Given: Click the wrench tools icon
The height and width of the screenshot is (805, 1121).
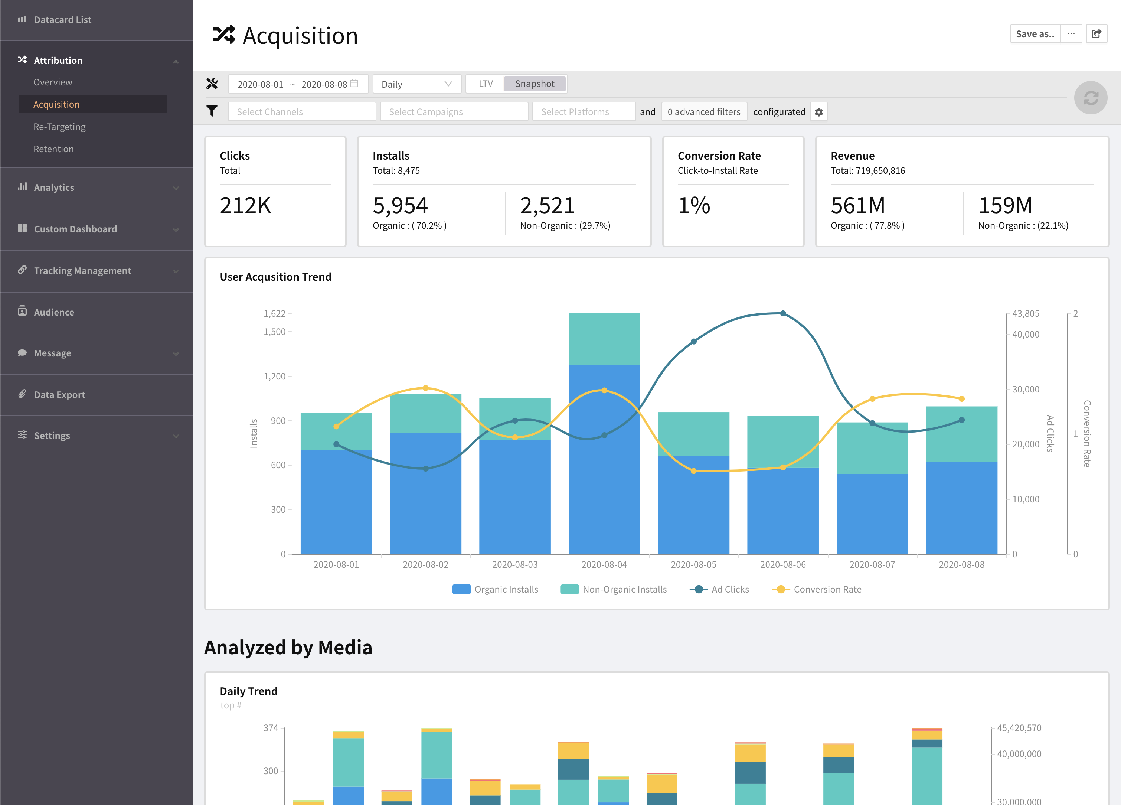Looking at the screenshot, I should (212, 84).
